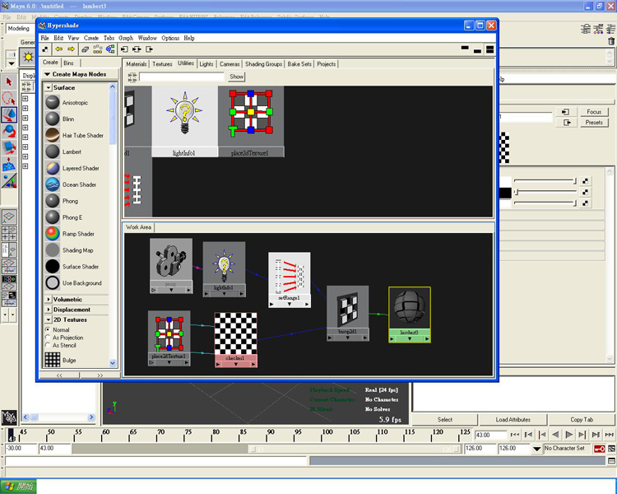Expand checker1 node menu arrow
This screenshot has height=494, width=617.
236,365
